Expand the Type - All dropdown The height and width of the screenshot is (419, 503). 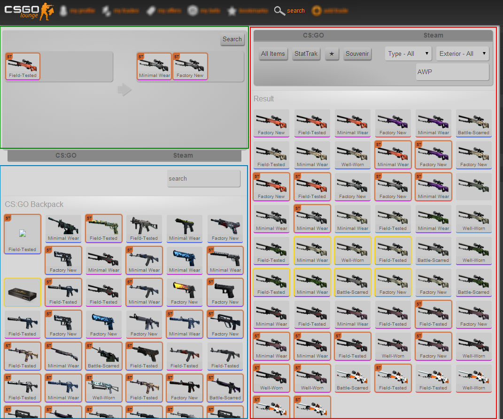pyautogui.click(x=408, y=54)
